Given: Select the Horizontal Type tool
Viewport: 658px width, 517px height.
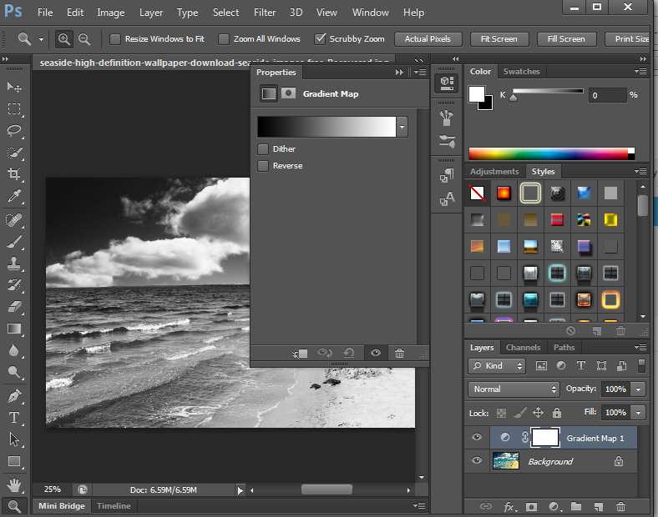Looking at the screenshot, I should pos(14,417).
